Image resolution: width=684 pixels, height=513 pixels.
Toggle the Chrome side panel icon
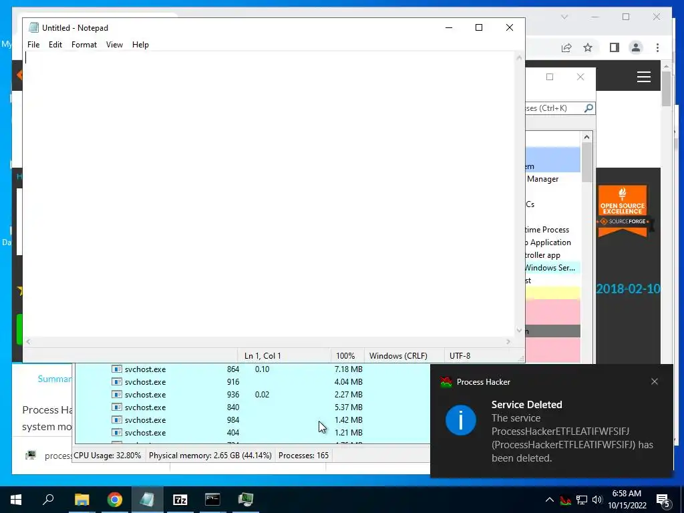tap(615, 47)
